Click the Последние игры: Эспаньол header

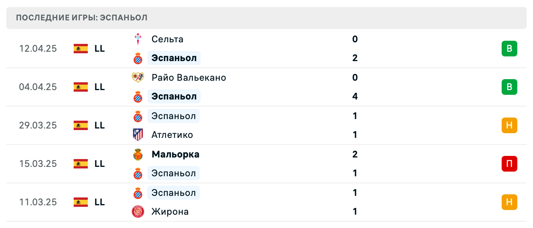pos(82,18)
